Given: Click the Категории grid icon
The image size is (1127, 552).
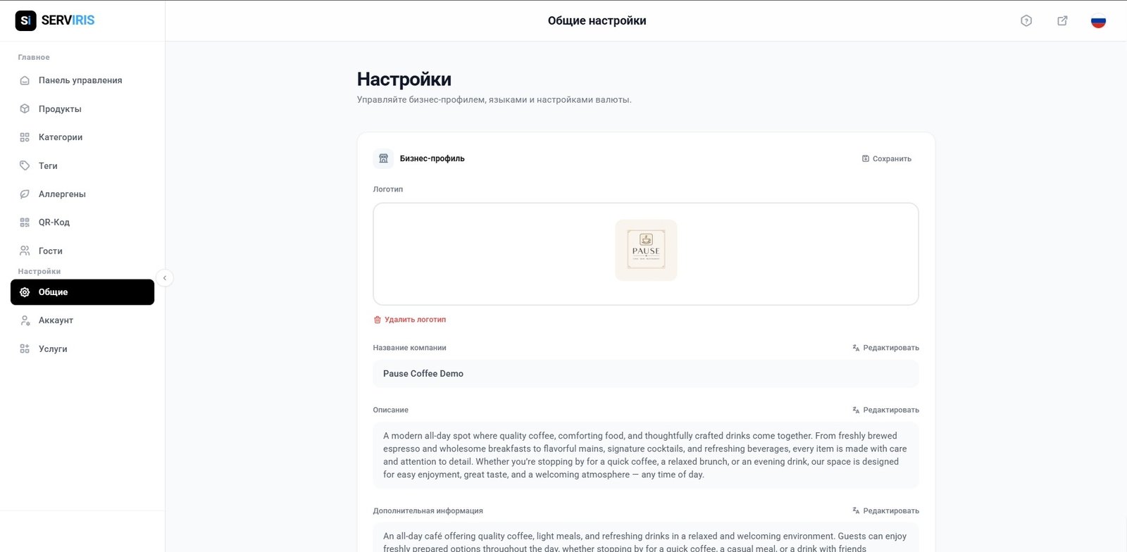Looking at the screenshot, I should point(25,137).
